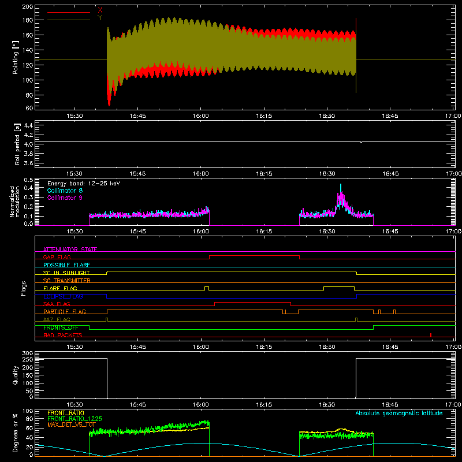Click the SAA_FLAG label
The height and width of the screenshot is (462, 462).
tap(57, 304)
